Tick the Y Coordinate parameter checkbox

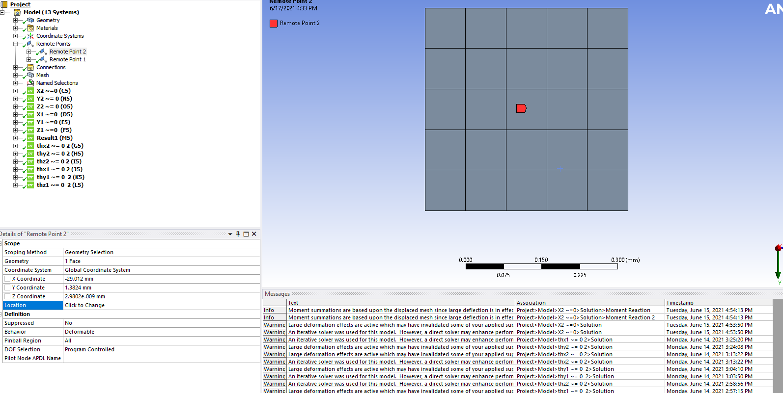7,288
